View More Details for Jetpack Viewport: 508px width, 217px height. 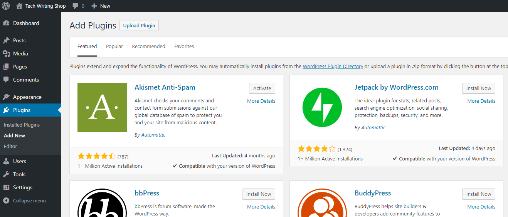click(481, 101)
